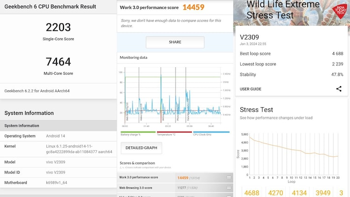
Task: Expand the Work 3.0 performance score row
Action: tap(229, 177)
